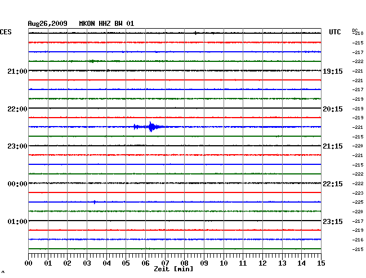Click the 21:15 UTC time label
Viewport: 366px width, 278px height.
[x=333, y=146]
